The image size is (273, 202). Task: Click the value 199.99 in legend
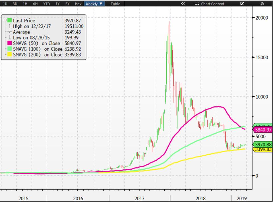(72, 37)
